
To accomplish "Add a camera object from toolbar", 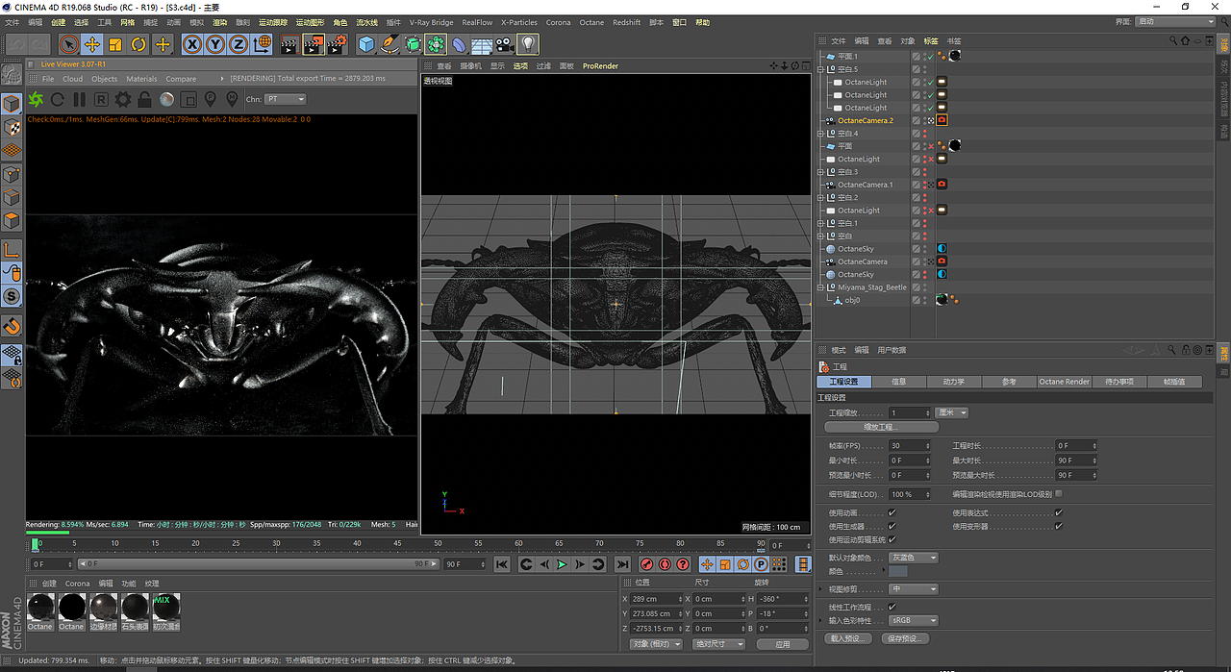I will tap(505, 44).
